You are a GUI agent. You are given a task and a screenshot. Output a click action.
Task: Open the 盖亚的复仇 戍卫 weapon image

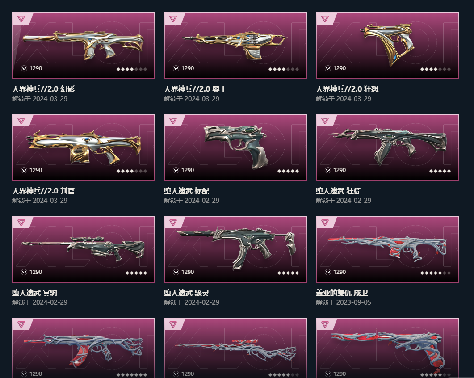point(387,248)
